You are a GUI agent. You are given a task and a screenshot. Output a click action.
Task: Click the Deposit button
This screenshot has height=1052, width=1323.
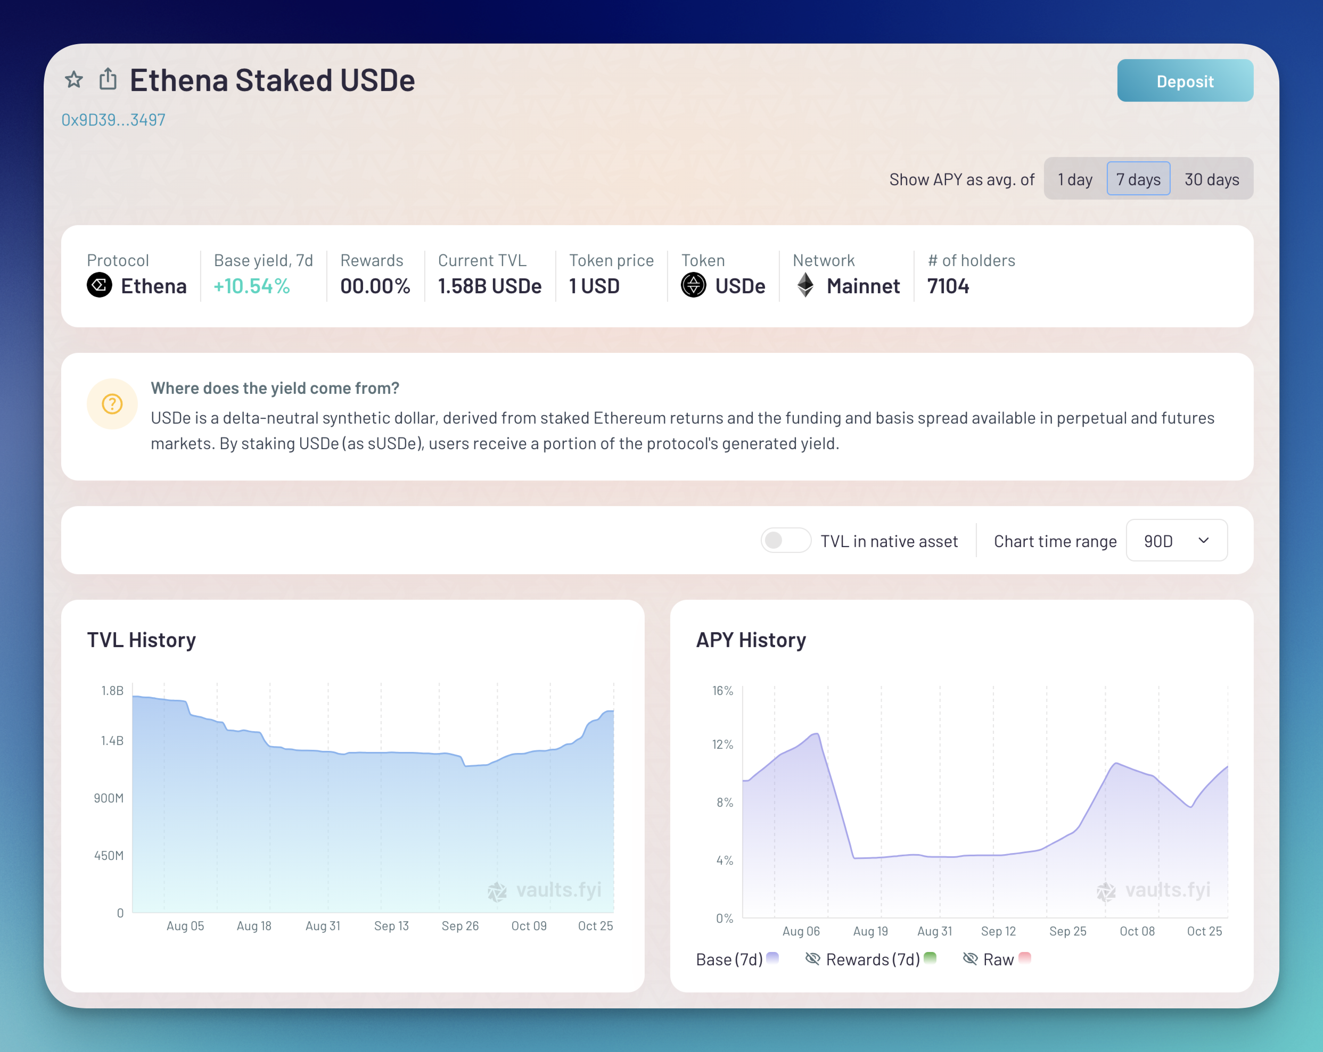click(x=1185, y=81)
